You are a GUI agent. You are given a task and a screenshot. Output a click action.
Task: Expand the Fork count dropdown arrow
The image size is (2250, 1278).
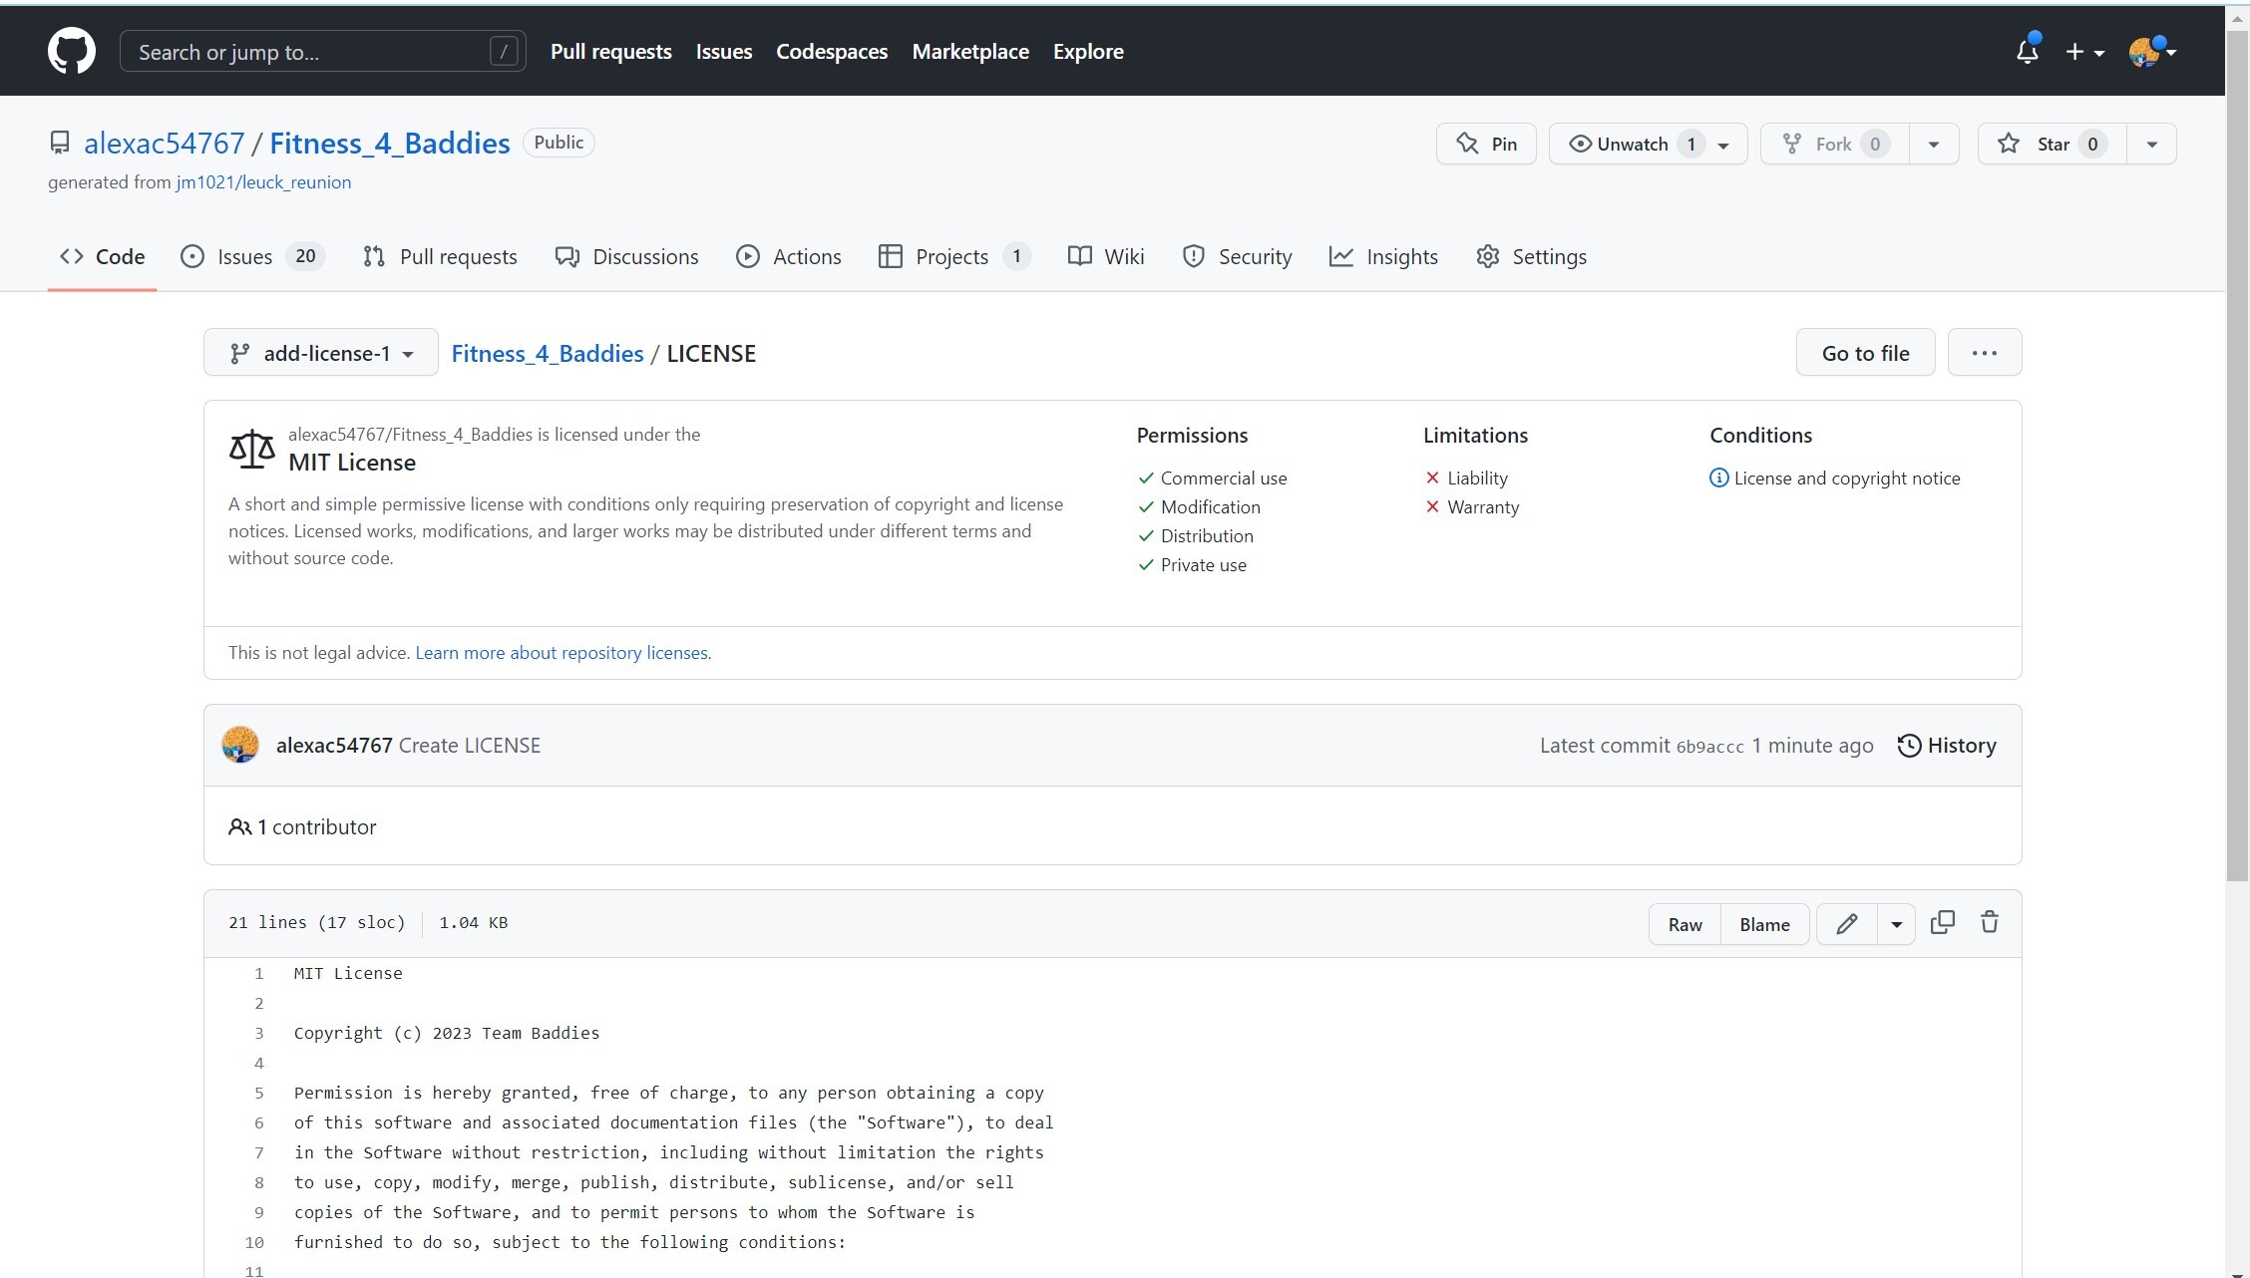click(1932, 143)
